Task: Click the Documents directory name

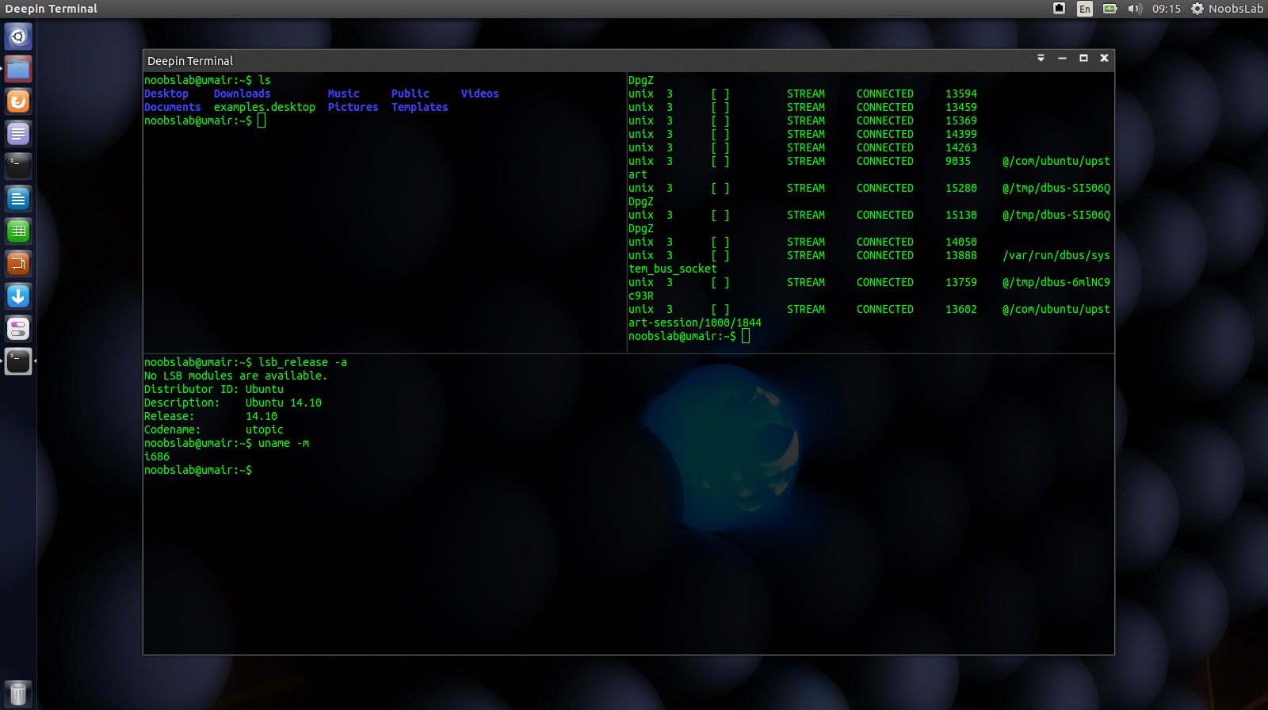Action: pyautogui.click(x=173, y=107)
